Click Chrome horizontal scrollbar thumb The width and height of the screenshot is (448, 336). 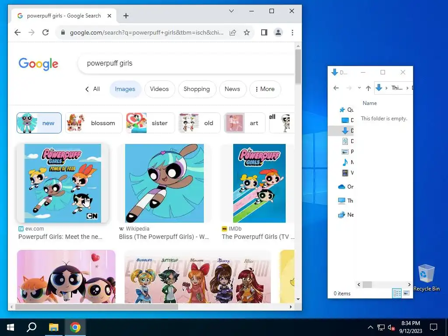pos(97,307)
